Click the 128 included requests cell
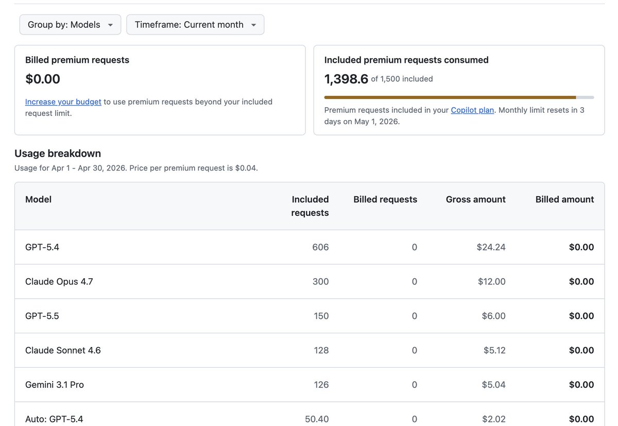 coord(321,350)
